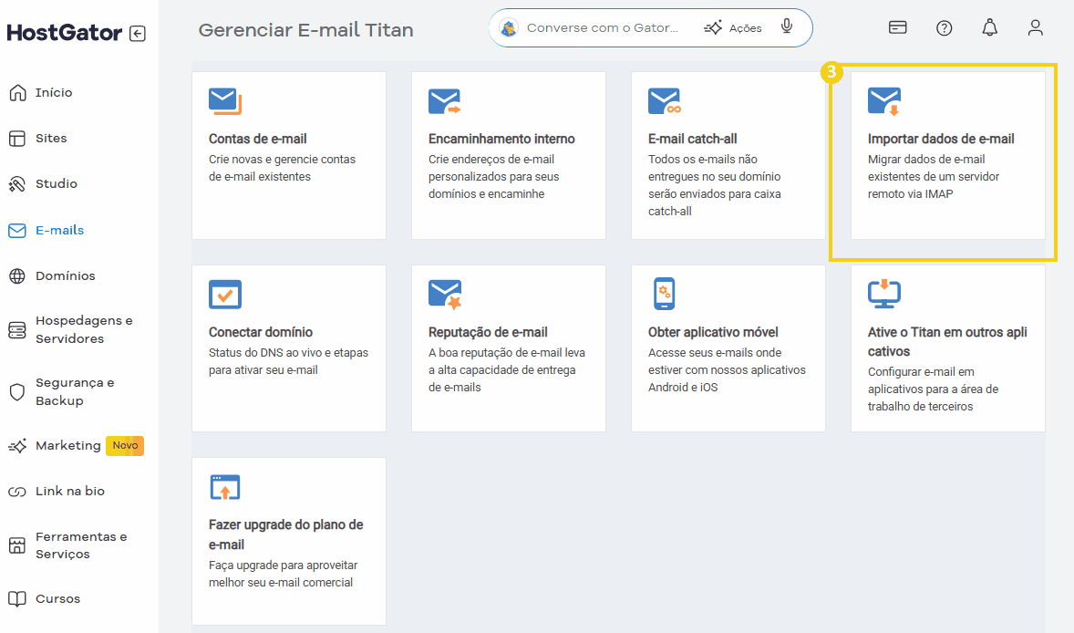Click the Início home icon
The height and width of the screenshot is (633, 1074).
coord(18,92)
